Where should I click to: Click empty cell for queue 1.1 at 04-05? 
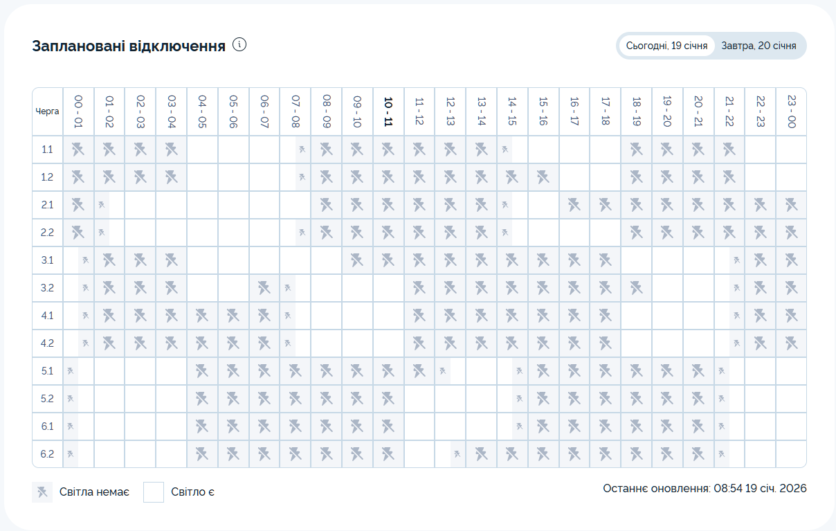(202, 150)
